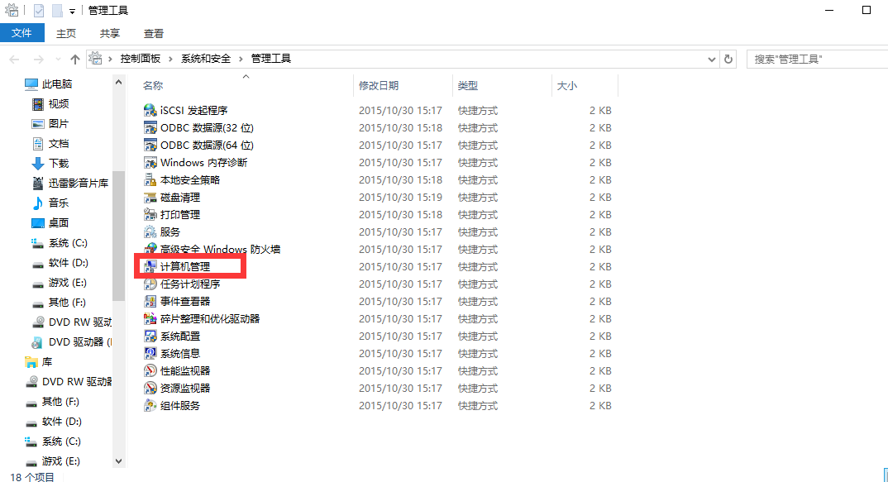Select the 高级安全 Windows 防火墙 entry
Image resolution: width=888 pixels, height=482 pixels.
coord(212,249)
